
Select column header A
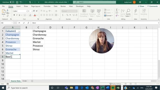coord(13,27)
